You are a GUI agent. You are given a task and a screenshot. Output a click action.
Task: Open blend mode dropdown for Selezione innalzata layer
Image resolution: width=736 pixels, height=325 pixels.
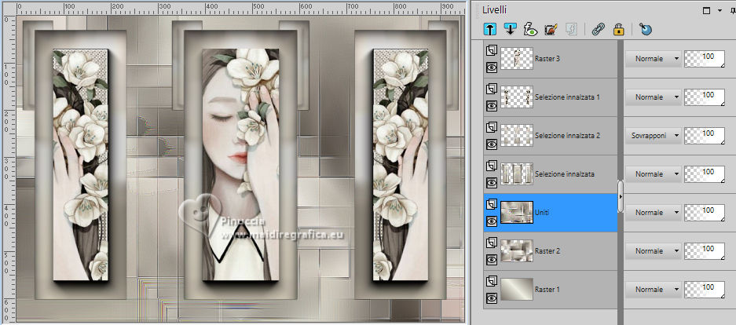(653, 174)
